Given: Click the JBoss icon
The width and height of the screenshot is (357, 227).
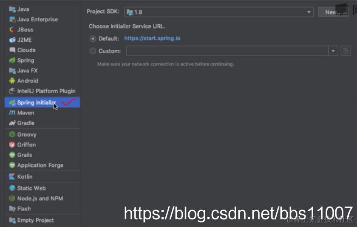Looking at the screenshot, I should point(12,30).
